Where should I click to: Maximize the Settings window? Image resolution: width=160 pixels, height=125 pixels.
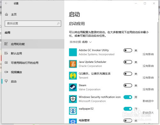[x=145, y=3]
